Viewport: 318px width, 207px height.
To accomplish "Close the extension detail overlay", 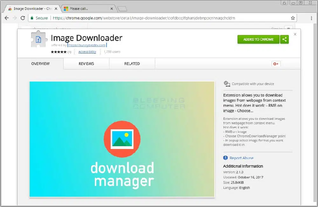I will tap(295, 34).
